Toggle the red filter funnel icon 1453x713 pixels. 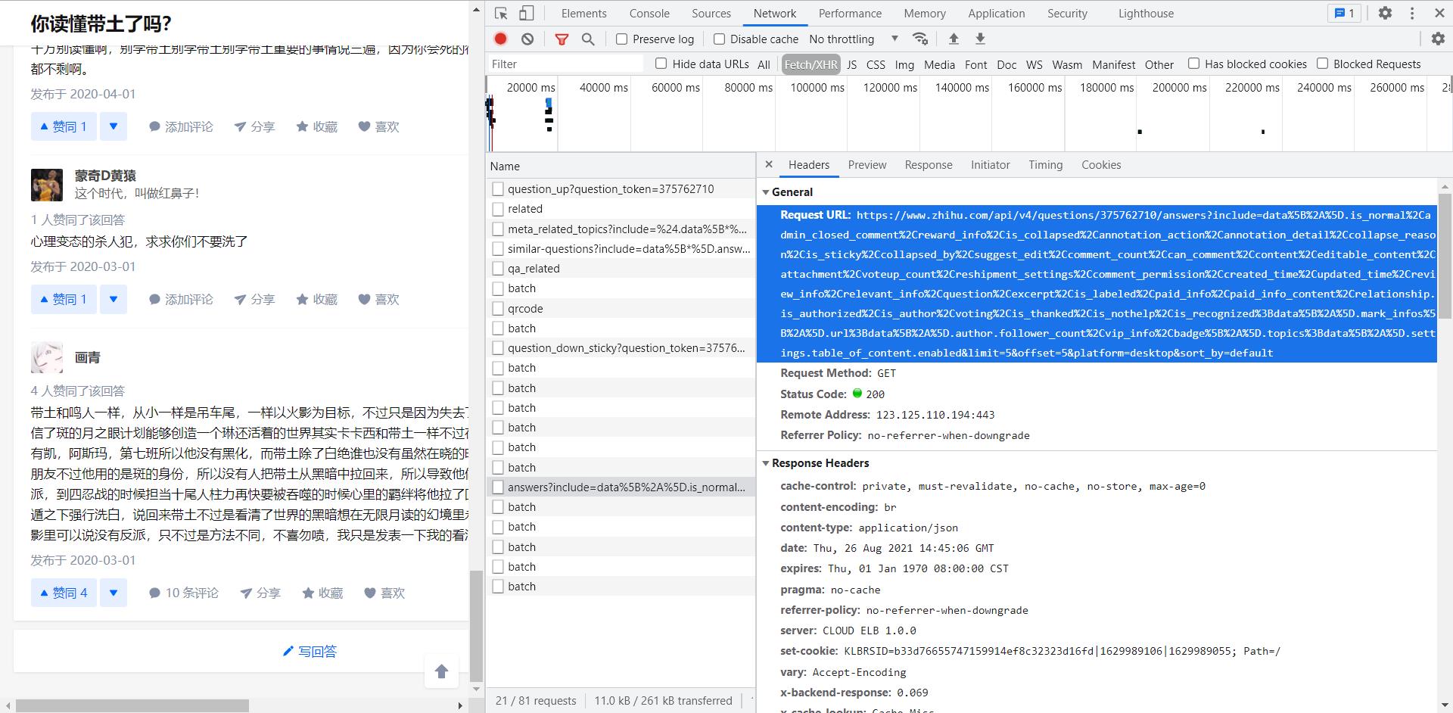pyautogui.click(x=562, y=39)
